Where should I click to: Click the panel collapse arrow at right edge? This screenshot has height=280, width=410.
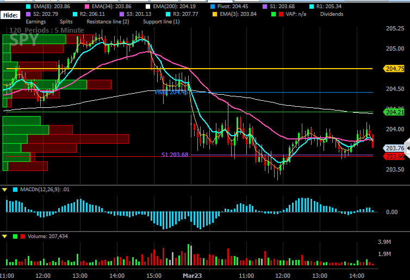pos(407,148)
